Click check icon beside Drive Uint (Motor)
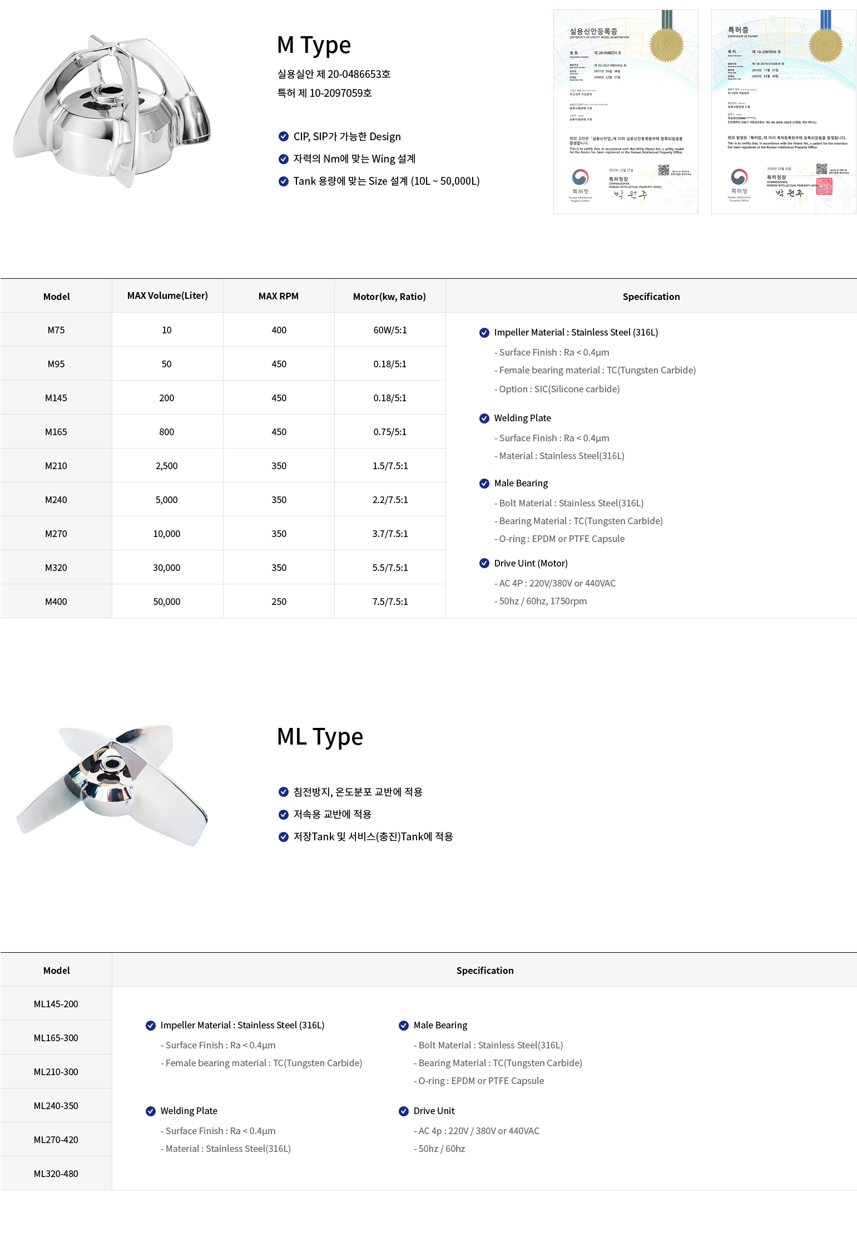857x1246 pixels. [x=484, y=563]
